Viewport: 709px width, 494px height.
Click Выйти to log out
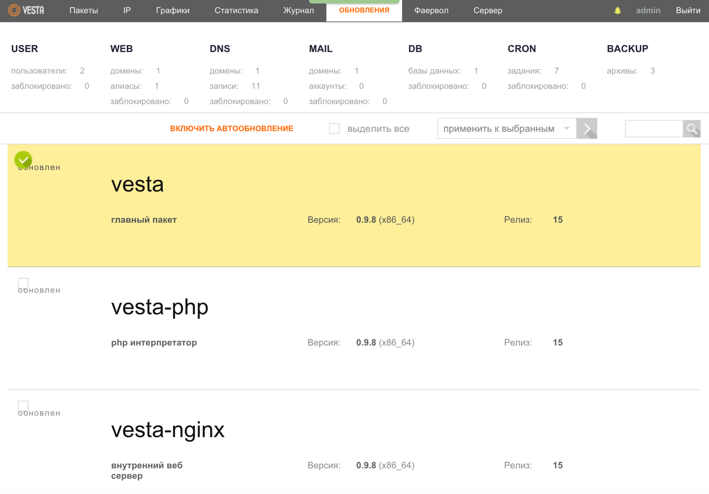point(688,11)
